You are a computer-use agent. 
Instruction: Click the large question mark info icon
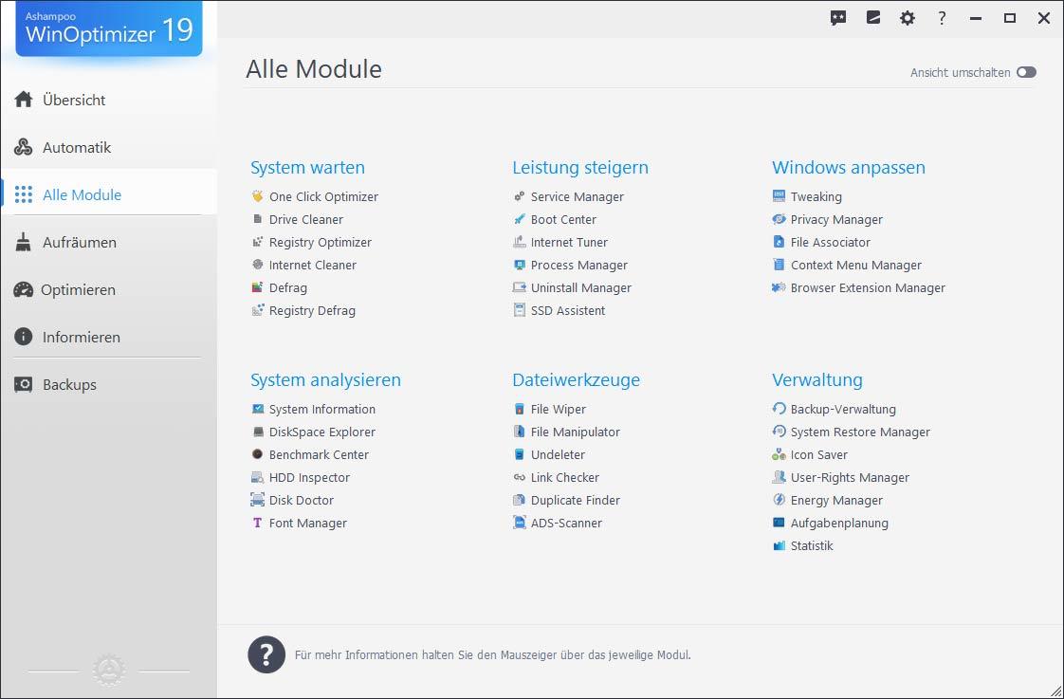[x=266, y=654]
